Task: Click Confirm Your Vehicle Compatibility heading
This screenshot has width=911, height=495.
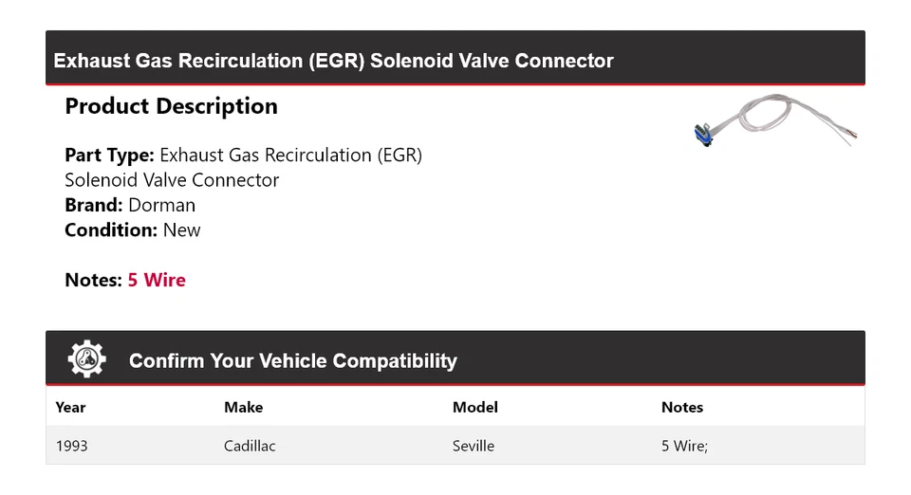Action: click(x=292, y=361)
